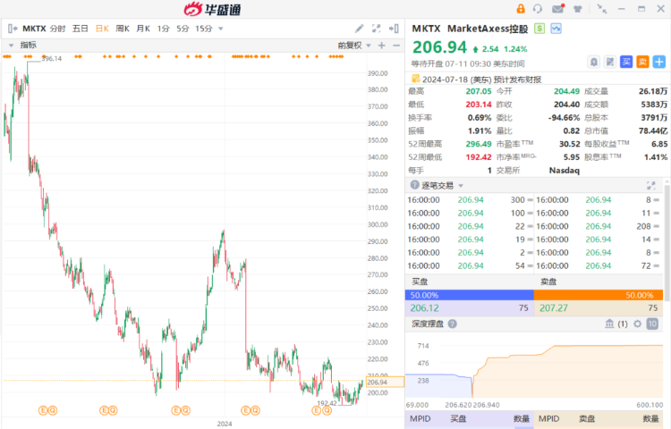Zoom out chart with minus icon
The width and height of the screenshot is (671, 429).
[396, 46]
